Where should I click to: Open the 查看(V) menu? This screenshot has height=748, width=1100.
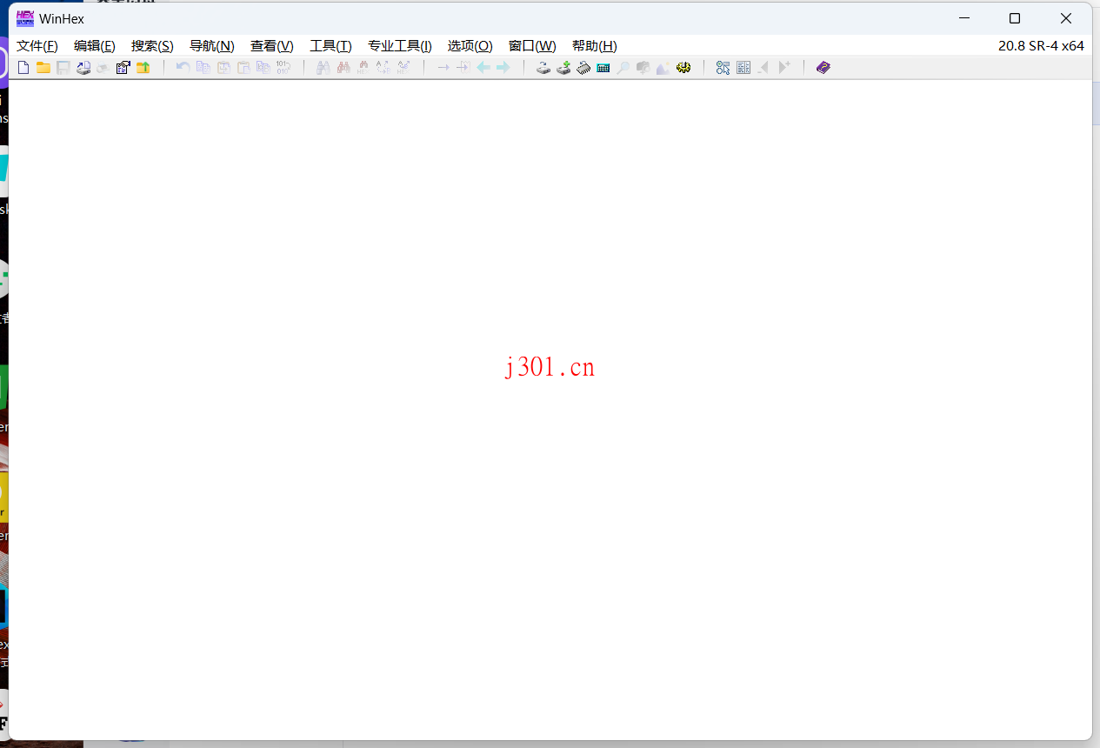click(272, 46)
